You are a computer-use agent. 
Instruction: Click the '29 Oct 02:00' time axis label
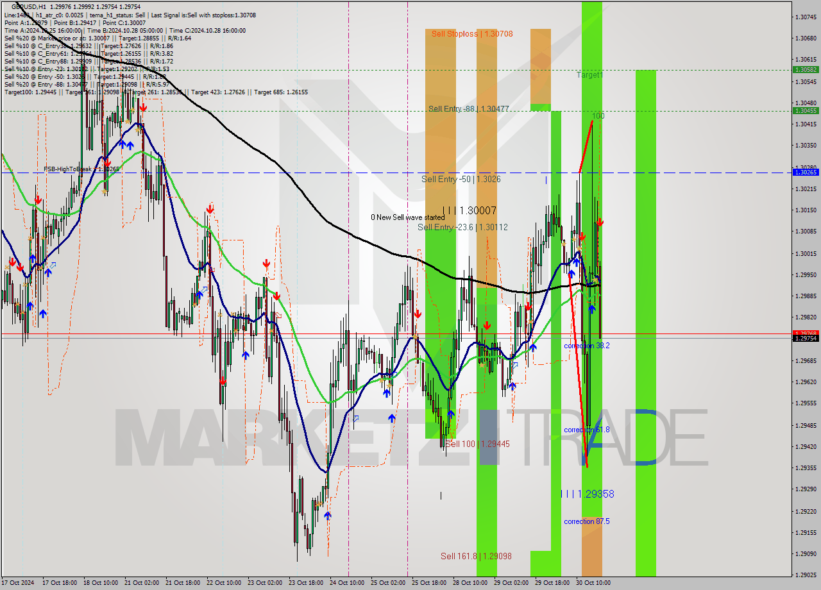(x=511, y=583)
